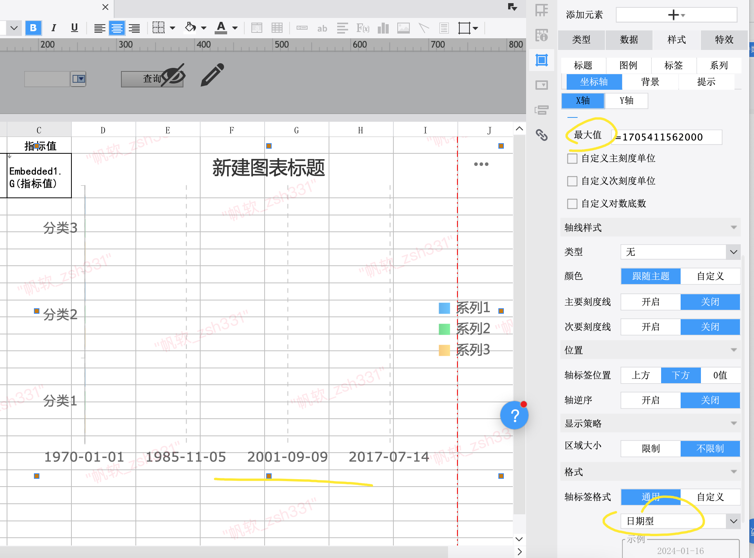The height and width of the screenshot is (558, 754).
Task: Click the 最大值 input field
Action: (668, 137)
